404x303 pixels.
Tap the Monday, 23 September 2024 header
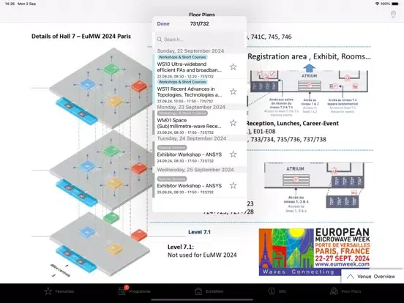191,107
